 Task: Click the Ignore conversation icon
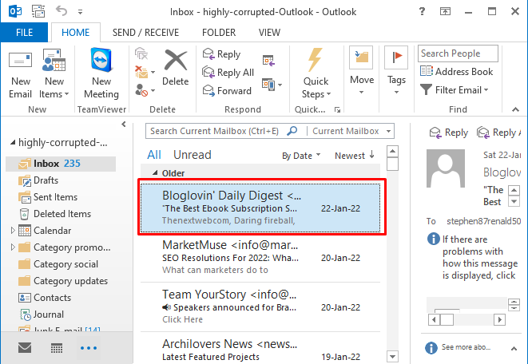click(141, 53)
